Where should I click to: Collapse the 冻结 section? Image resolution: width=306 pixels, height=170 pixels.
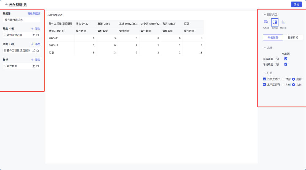(x=265, y=48)
